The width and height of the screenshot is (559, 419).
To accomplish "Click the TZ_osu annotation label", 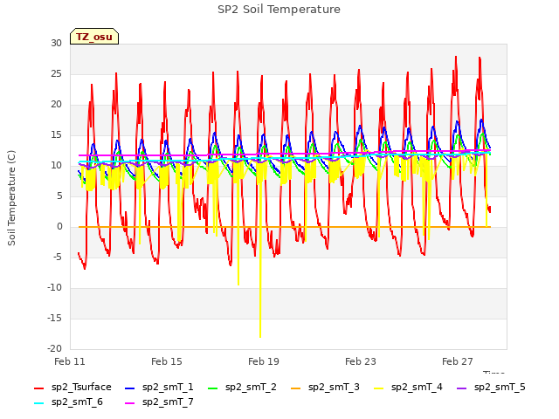I will pos(94,37).
